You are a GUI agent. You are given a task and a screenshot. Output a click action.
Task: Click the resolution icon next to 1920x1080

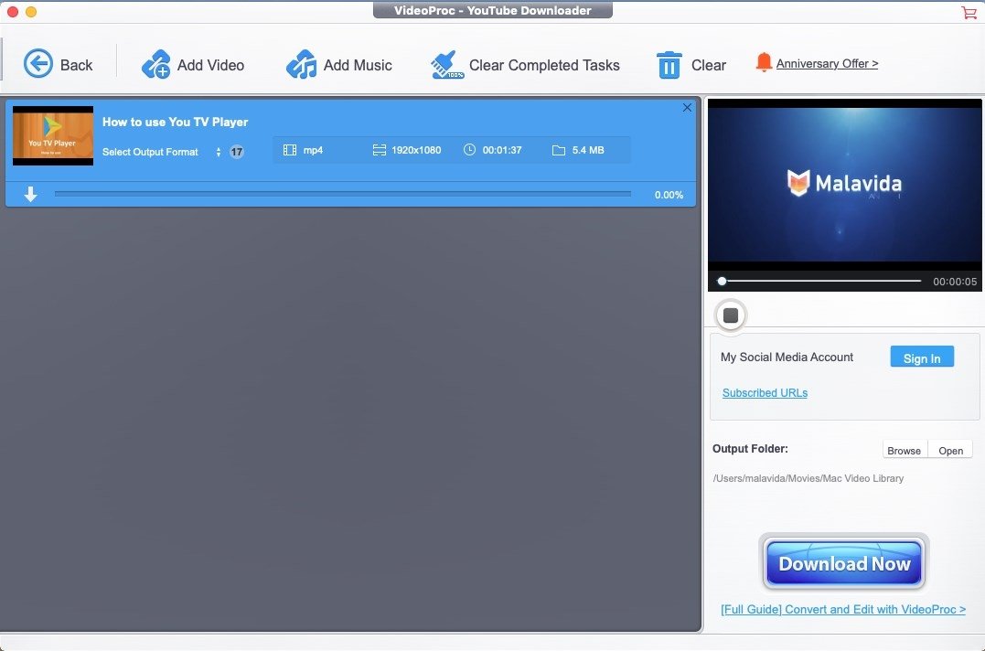point(379,150)
